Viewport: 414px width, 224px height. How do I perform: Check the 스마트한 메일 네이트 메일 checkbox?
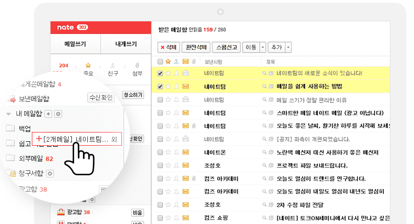[x=160, y=113]
